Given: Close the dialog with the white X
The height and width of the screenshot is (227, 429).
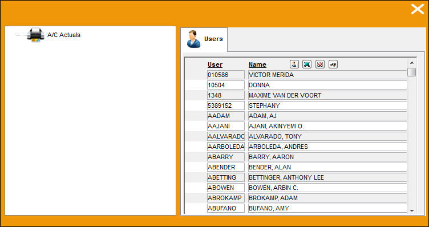Looking at the screenshot, I should pyautogui.click(x=417, y=9).
